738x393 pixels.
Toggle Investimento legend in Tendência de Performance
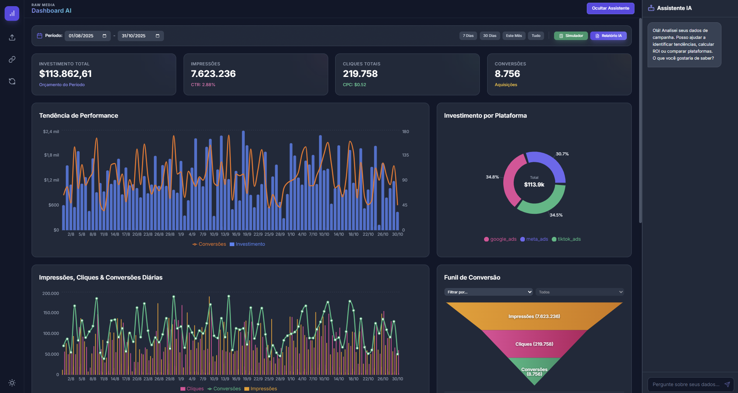coord(247,244)
